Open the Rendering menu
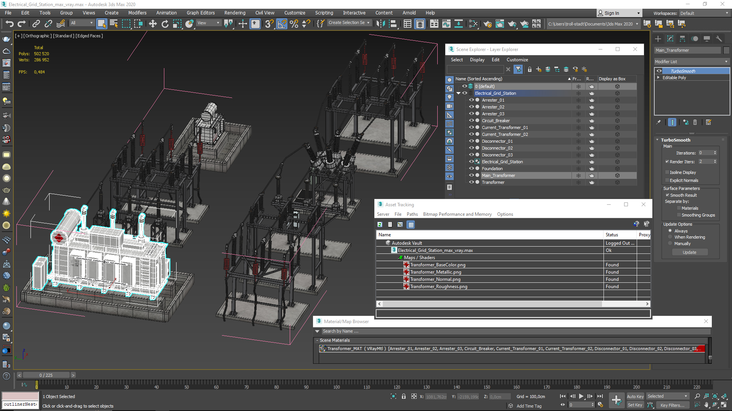The height and width of the screenshot is (411, 732). pos(235,13)
